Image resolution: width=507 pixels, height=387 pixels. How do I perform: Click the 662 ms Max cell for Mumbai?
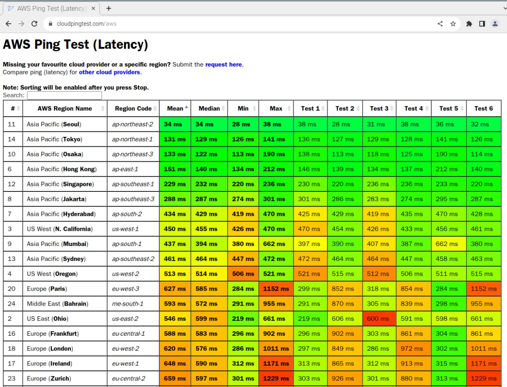click(x=276, y=244)
